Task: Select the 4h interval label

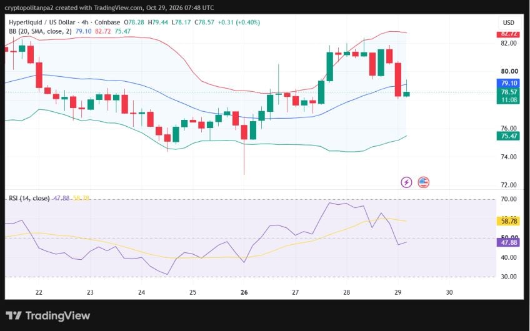Action: click(85, 22)
